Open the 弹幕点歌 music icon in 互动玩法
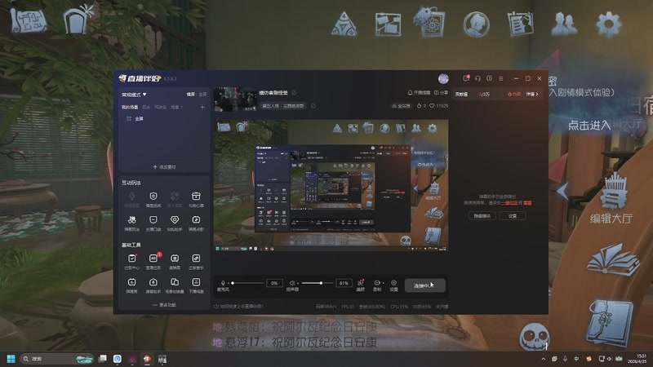Screen dimensions: 653x367 [196, 220]
